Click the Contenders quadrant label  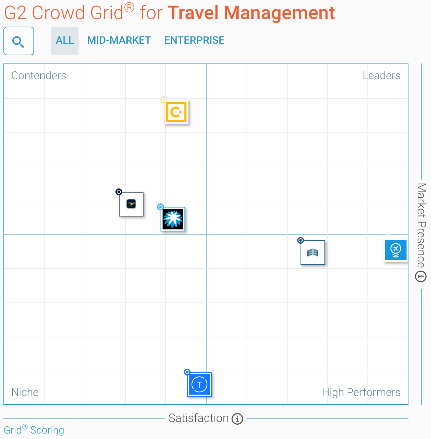point(39,75)
